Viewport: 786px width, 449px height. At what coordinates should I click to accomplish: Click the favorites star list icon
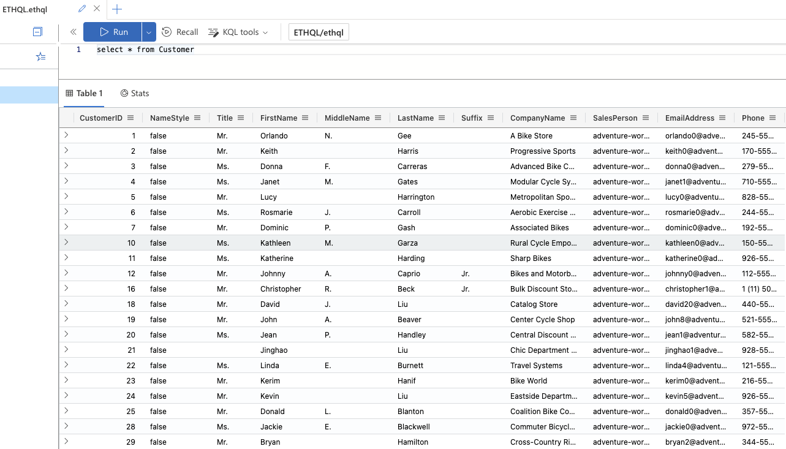point(40,56)
